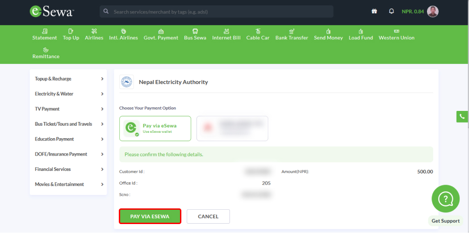The width and height of the screenshot is (469, 233).
Task: Click the NPR. 0.84 balance
Action: point(413,12)
